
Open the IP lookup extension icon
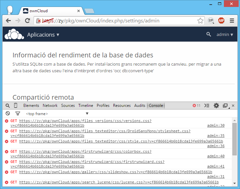(x=211, y=21)
